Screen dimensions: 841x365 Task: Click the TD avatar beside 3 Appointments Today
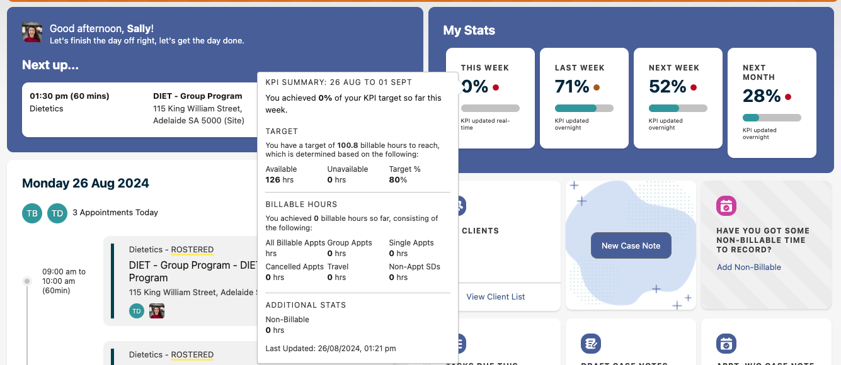pos(57,213)
